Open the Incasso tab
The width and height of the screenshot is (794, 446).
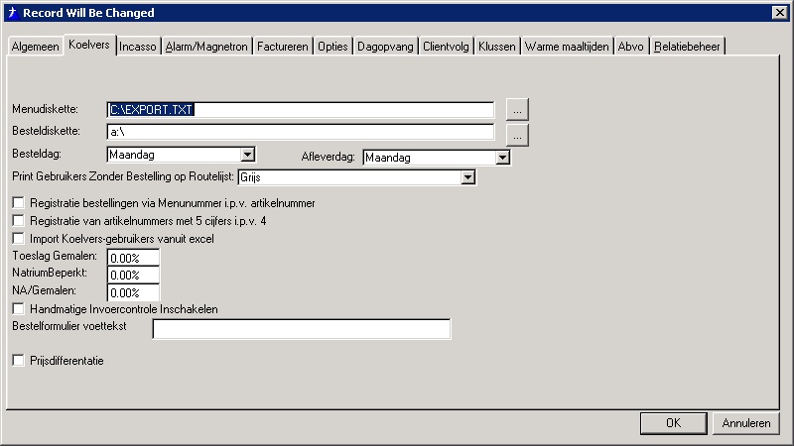point(138,47)
